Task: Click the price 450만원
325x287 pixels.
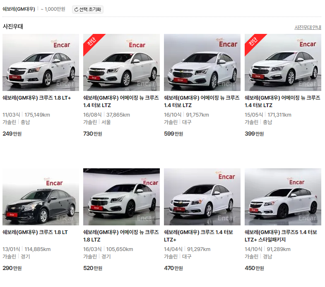Action: tap(254, 268)
